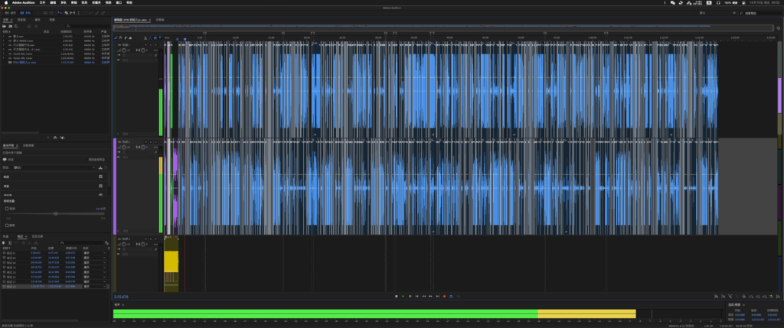Open the type dropdown for the first marker row
The width and height of the screenshot is (784, 328).
pos(104,252)
